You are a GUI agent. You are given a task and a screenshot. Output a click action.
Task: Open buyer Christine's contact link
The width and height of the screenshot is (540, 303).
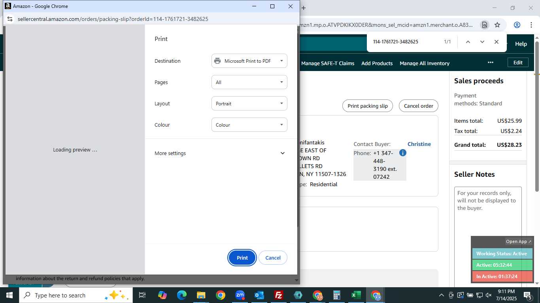(419, 144)
